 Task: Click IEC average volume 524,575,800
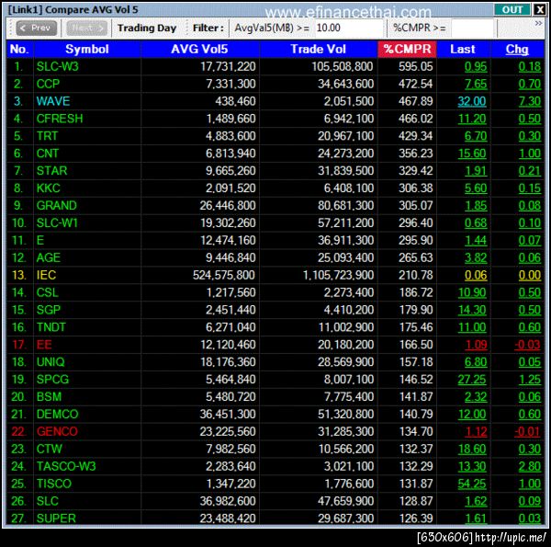[224, 275]
